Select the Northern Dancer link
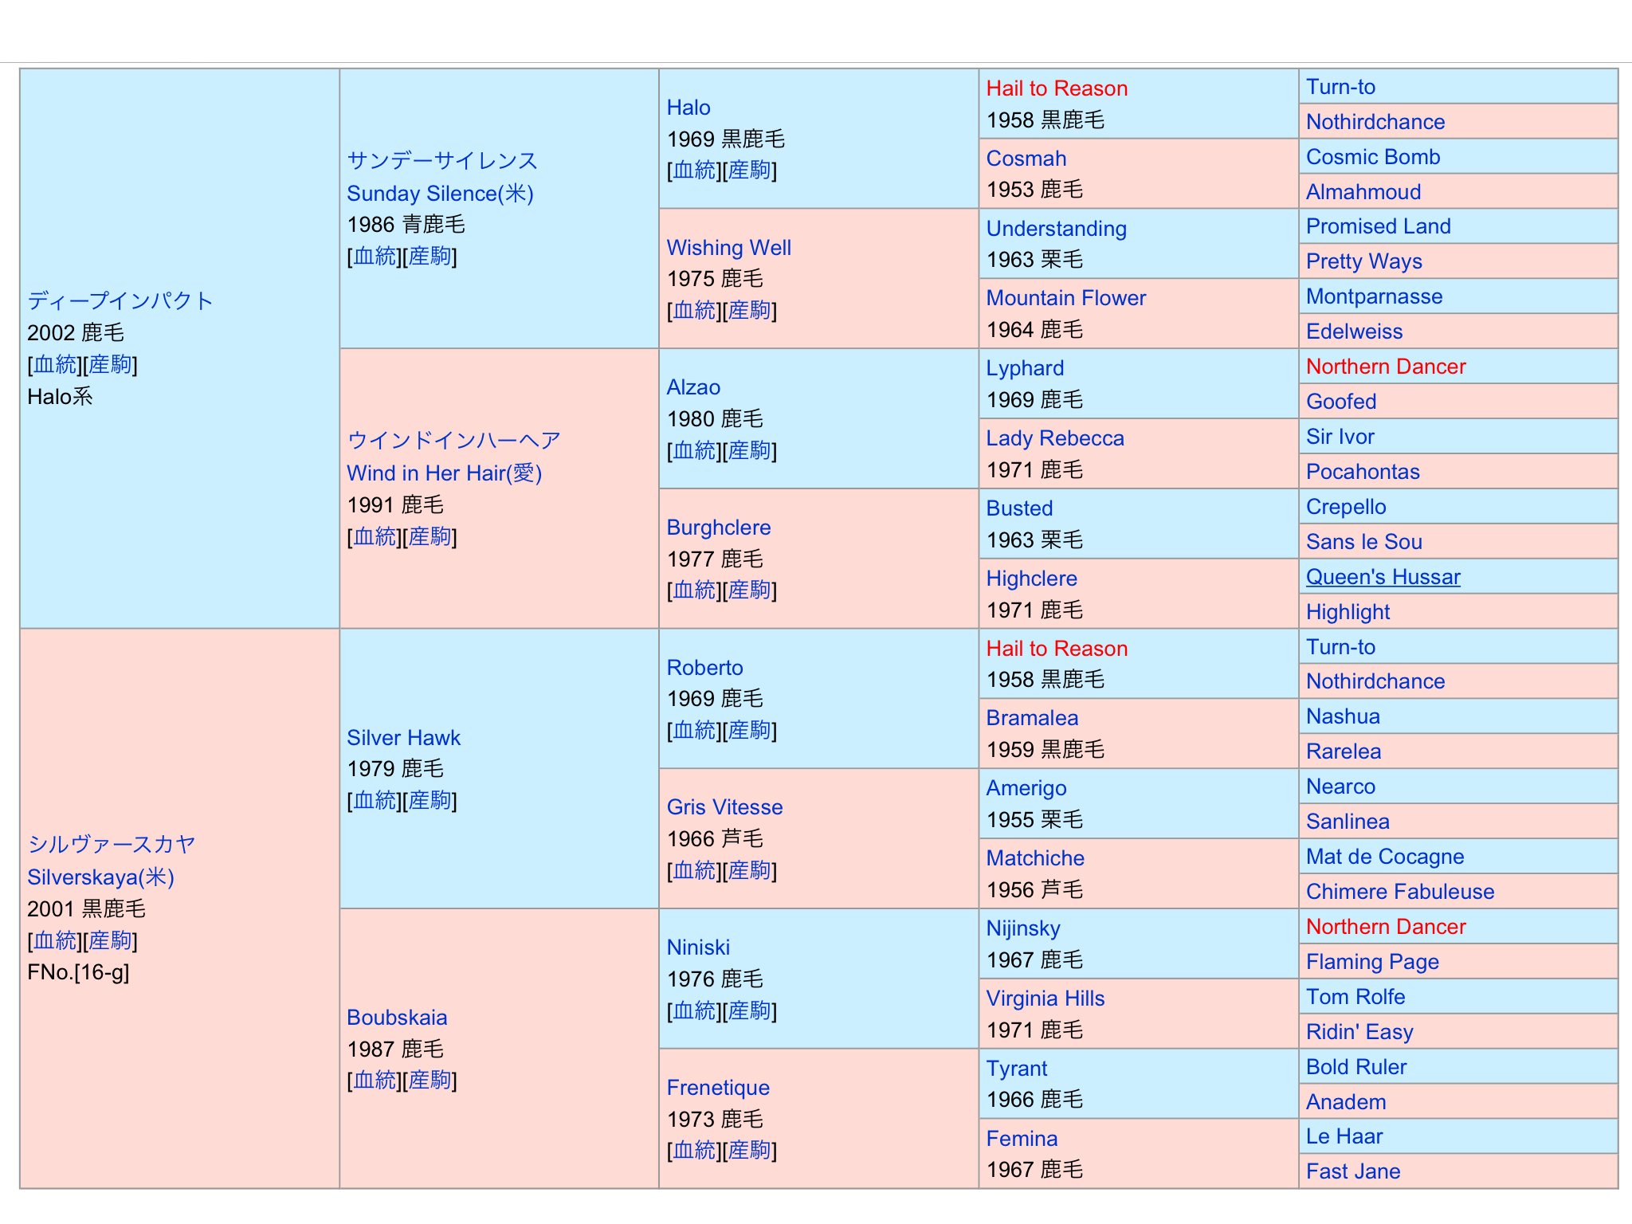Image resolution: width=1632 pixels, height=1224 pixels. coord(1385,367)
